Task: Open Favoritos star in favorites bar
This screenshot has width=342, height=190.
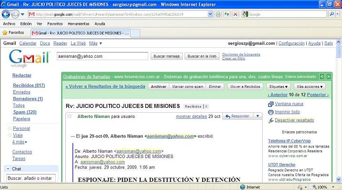Action: [x=5, y=33]
